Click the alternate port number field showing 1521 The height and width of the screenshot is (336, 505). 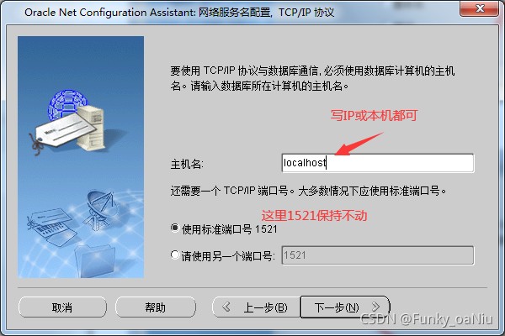(378, 255)
